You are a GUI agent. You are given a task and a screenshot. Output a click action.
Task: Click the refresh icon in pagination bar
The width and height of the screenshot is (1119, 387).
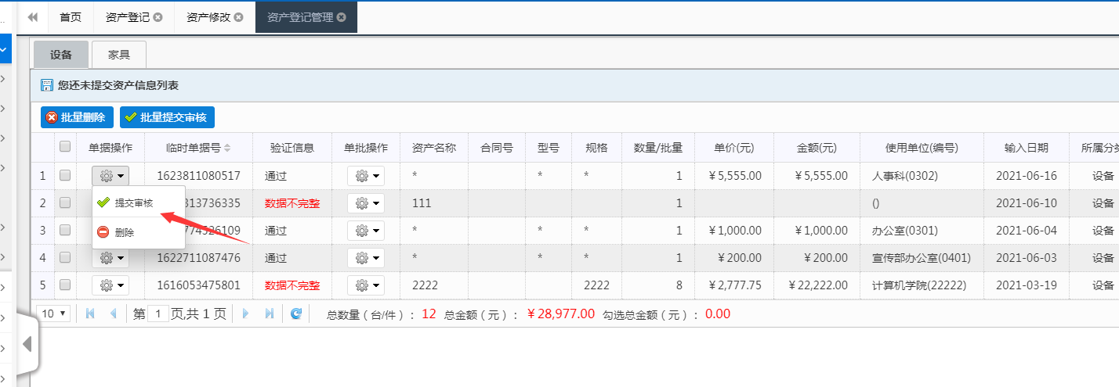pos(296,314)
